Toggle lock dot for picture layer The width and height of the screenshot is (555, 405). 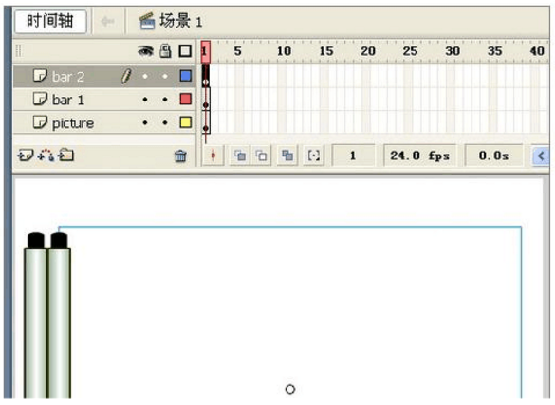(165, 123)
